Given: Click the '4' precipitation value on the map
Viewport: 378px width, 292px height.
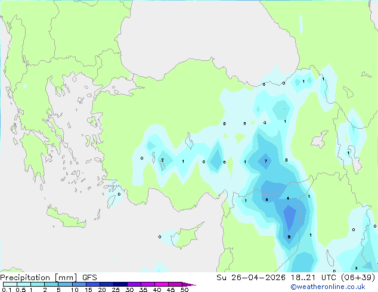Looking at the screenshot, I should click(x=288, y=198).
